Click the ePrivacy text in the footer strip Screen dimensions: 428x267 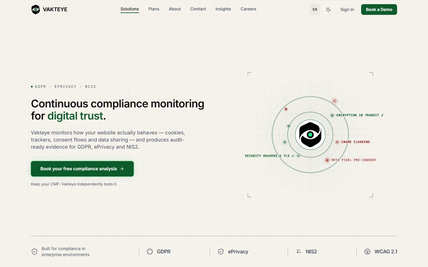pos(238,252)
